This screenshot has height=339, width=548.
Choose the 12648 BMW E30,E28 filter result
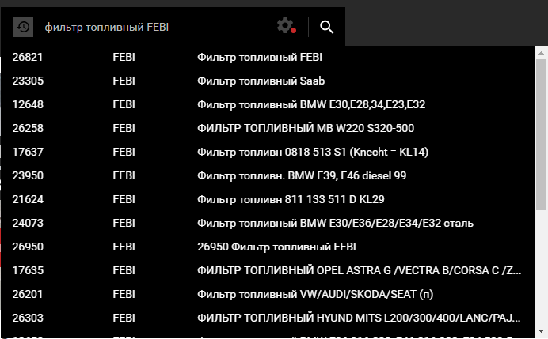[268, 104]
